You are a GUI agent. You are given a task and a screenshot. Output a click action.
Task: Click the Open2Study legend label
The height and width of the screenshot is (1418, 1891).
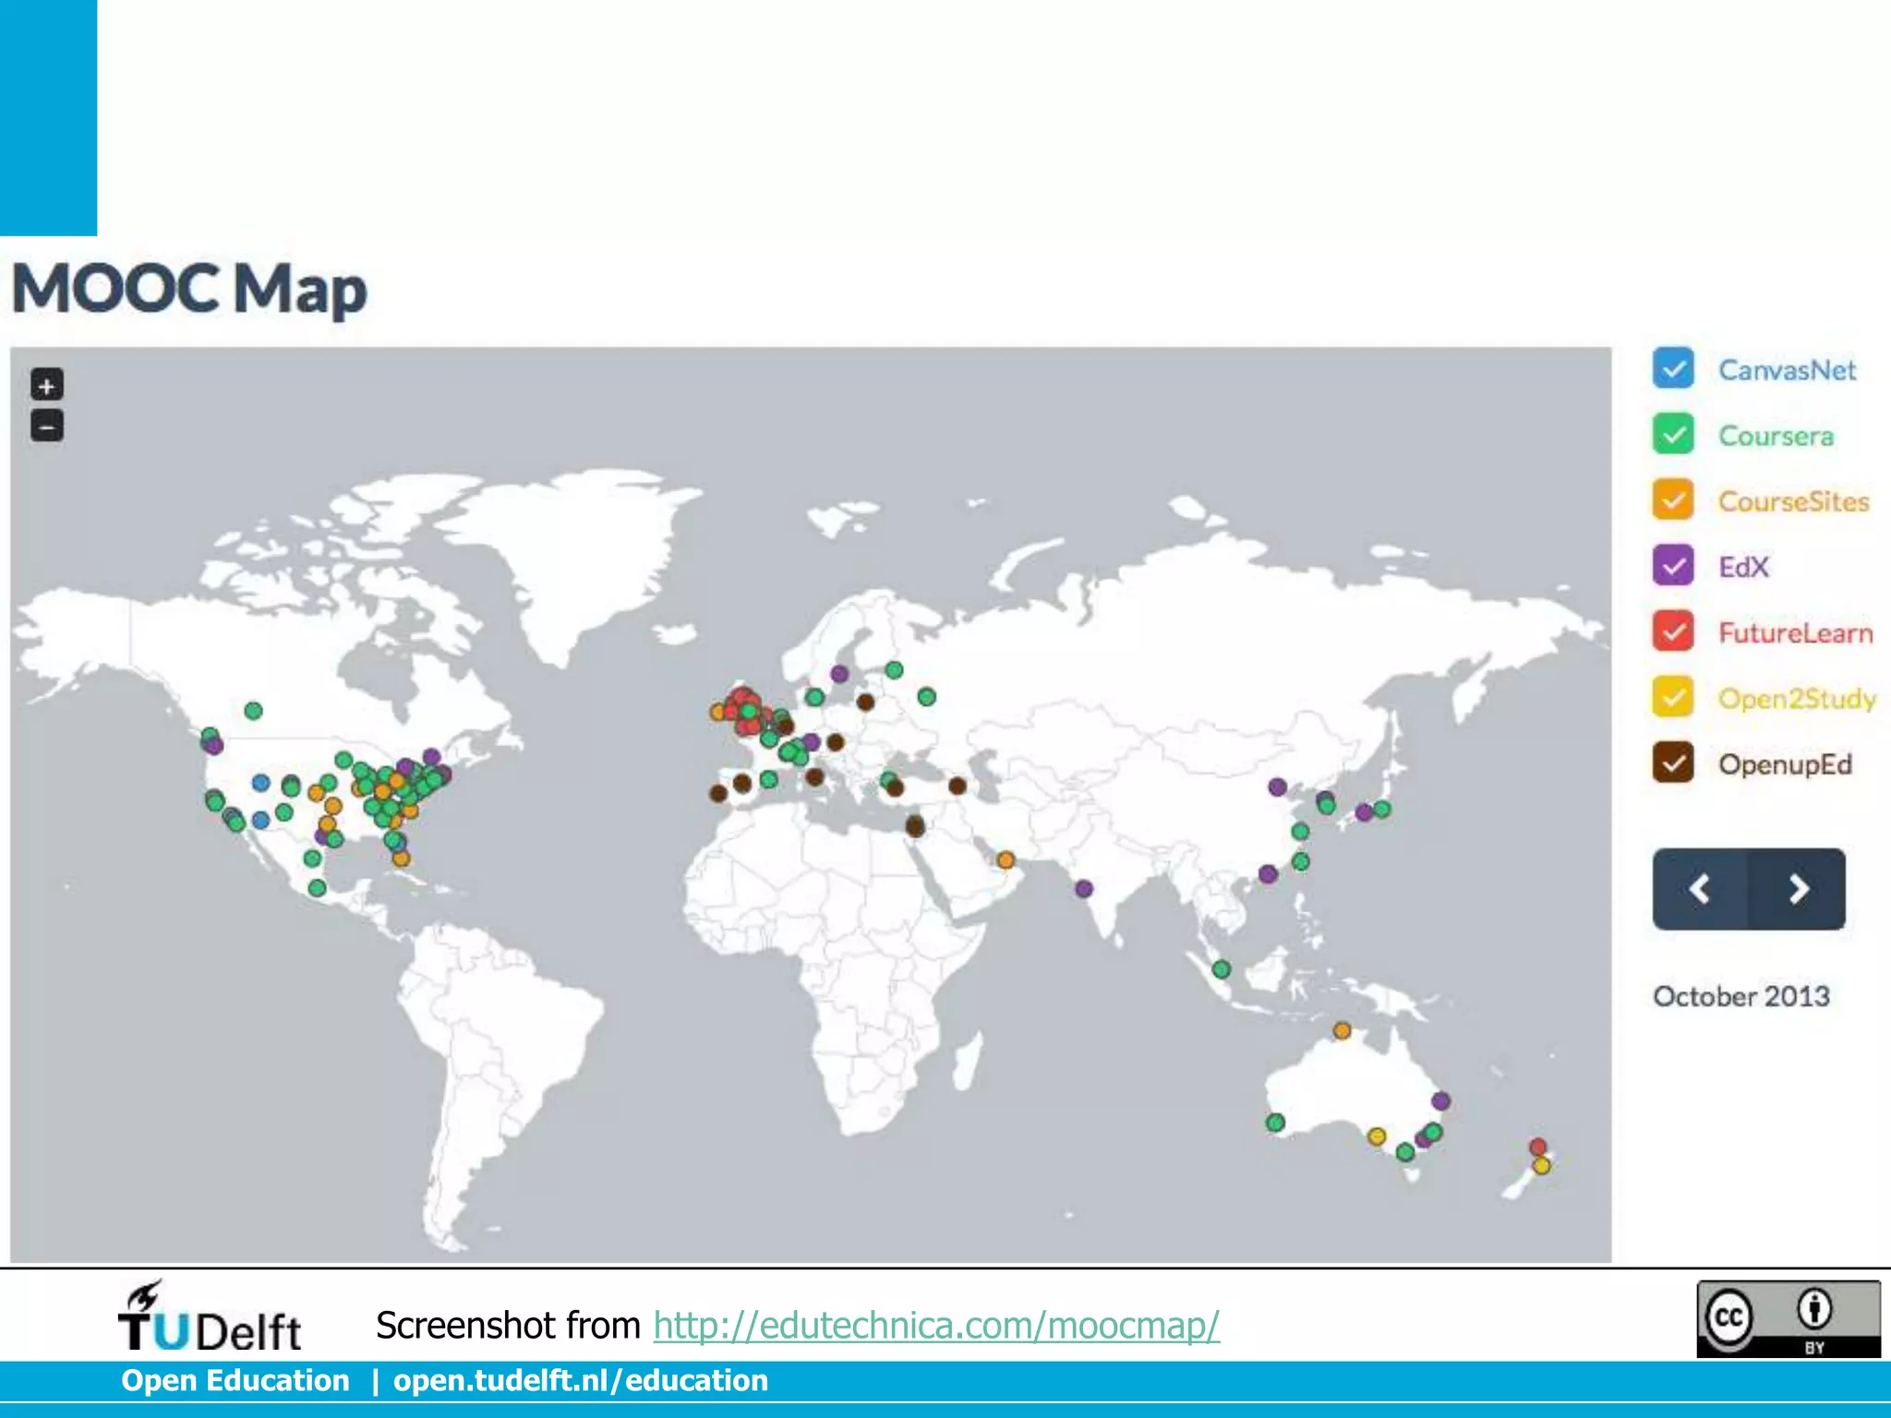click(1797, 699)
